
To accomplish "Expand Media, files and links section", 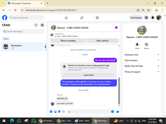I will pyautogui.click(x=142, y=66).
